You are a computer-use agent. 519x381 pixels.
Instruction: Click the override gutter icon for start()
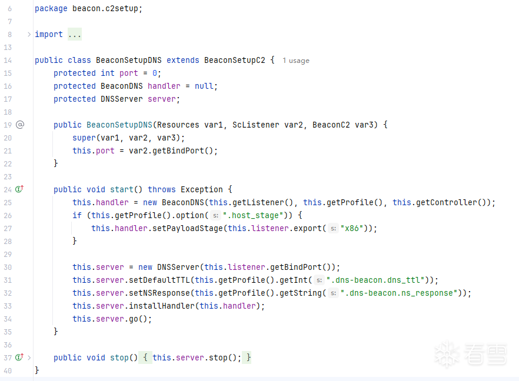[19, 189]
